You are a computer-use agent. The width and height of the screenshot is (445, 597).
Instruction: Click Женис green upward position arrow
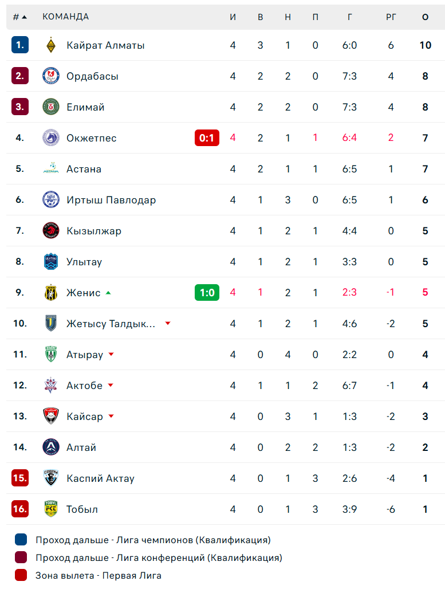[x=108, y=293]
